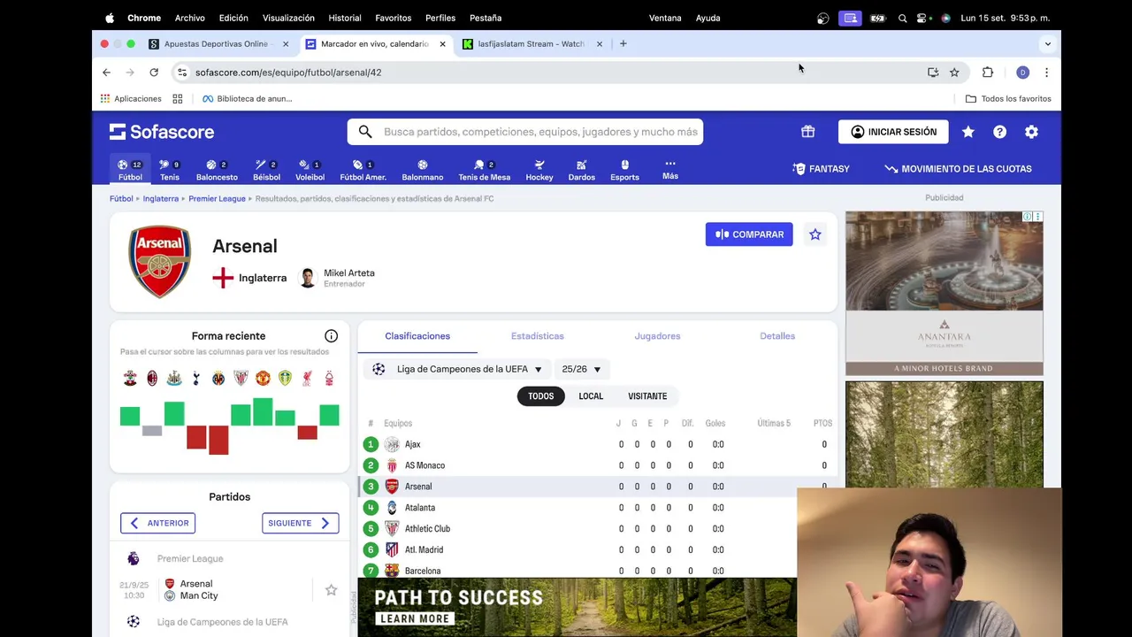The height and width of the screenshot is (637, 1132).
Task: Click the AS Monaco standings row
Action: [597, 465]
